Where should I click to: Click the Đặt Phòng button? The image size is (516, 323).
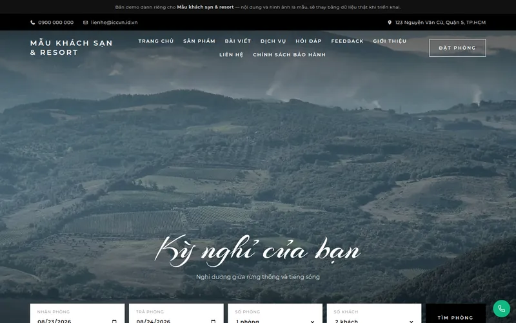click(457, 48)
